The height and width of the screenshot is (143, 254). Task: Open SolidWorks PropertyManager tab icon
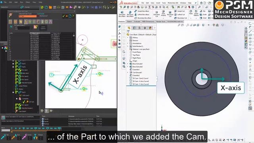point(134,28)
